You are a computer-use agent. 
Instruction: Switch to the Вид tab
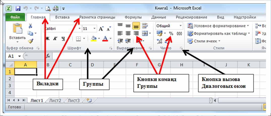[220, 17]
